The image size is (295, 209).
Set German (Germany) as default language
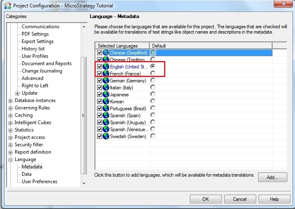pos(153,80)
